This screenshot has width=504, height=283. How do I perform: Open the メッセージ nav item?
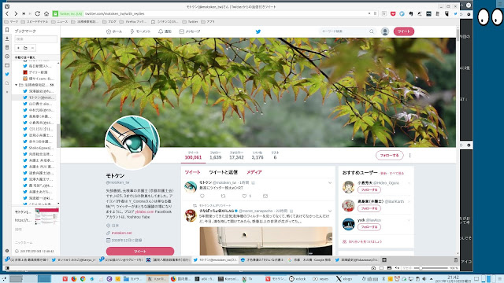pyautogui.click(x=190, y=31)
